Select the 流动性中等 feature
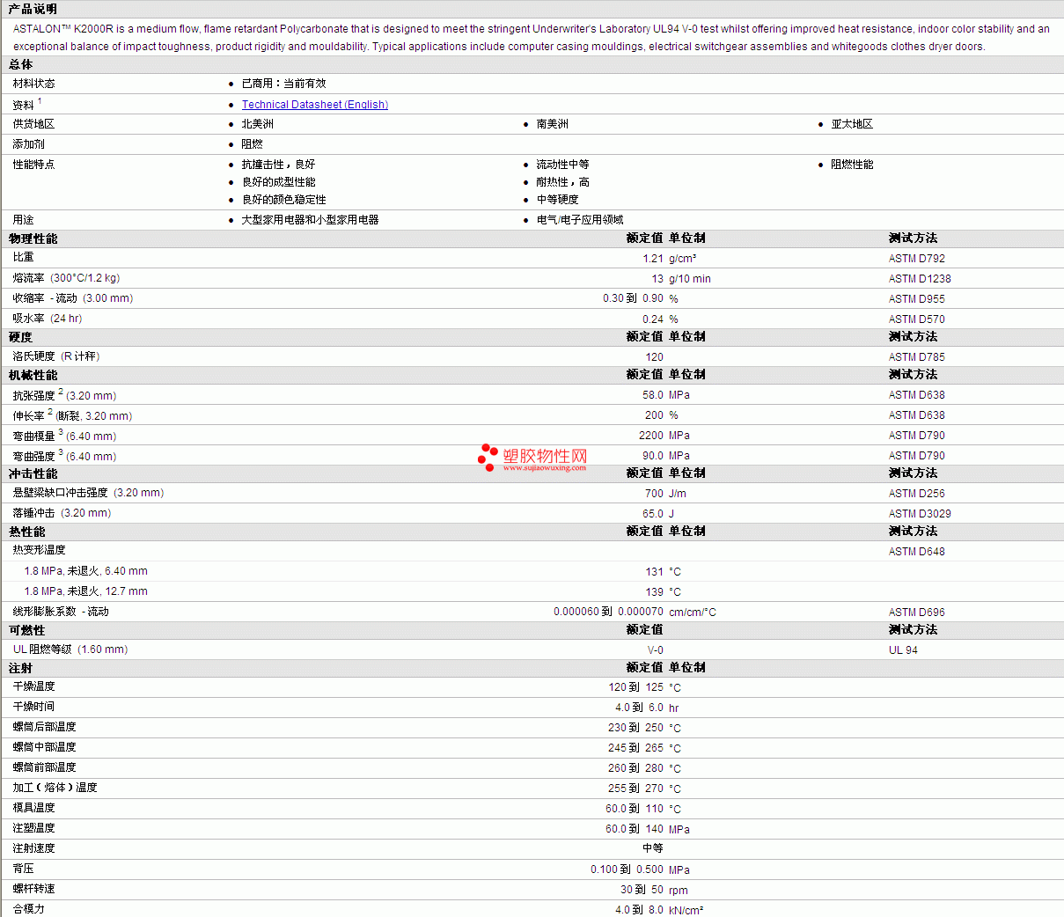 coord(563,165)
